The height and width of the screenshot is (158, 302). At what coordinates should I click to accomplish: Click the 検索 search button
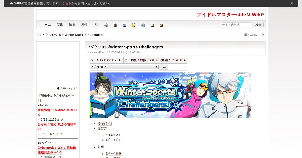[258, 25]
